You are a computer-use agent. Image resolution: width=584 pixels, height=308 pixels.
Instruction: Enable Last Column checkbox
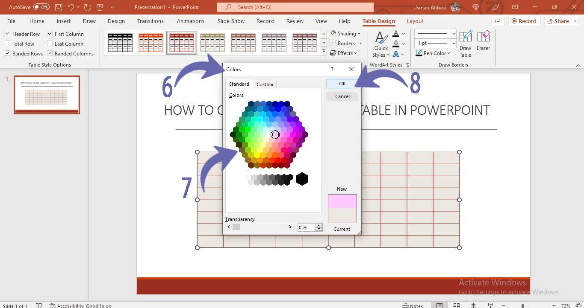(50, 44)
